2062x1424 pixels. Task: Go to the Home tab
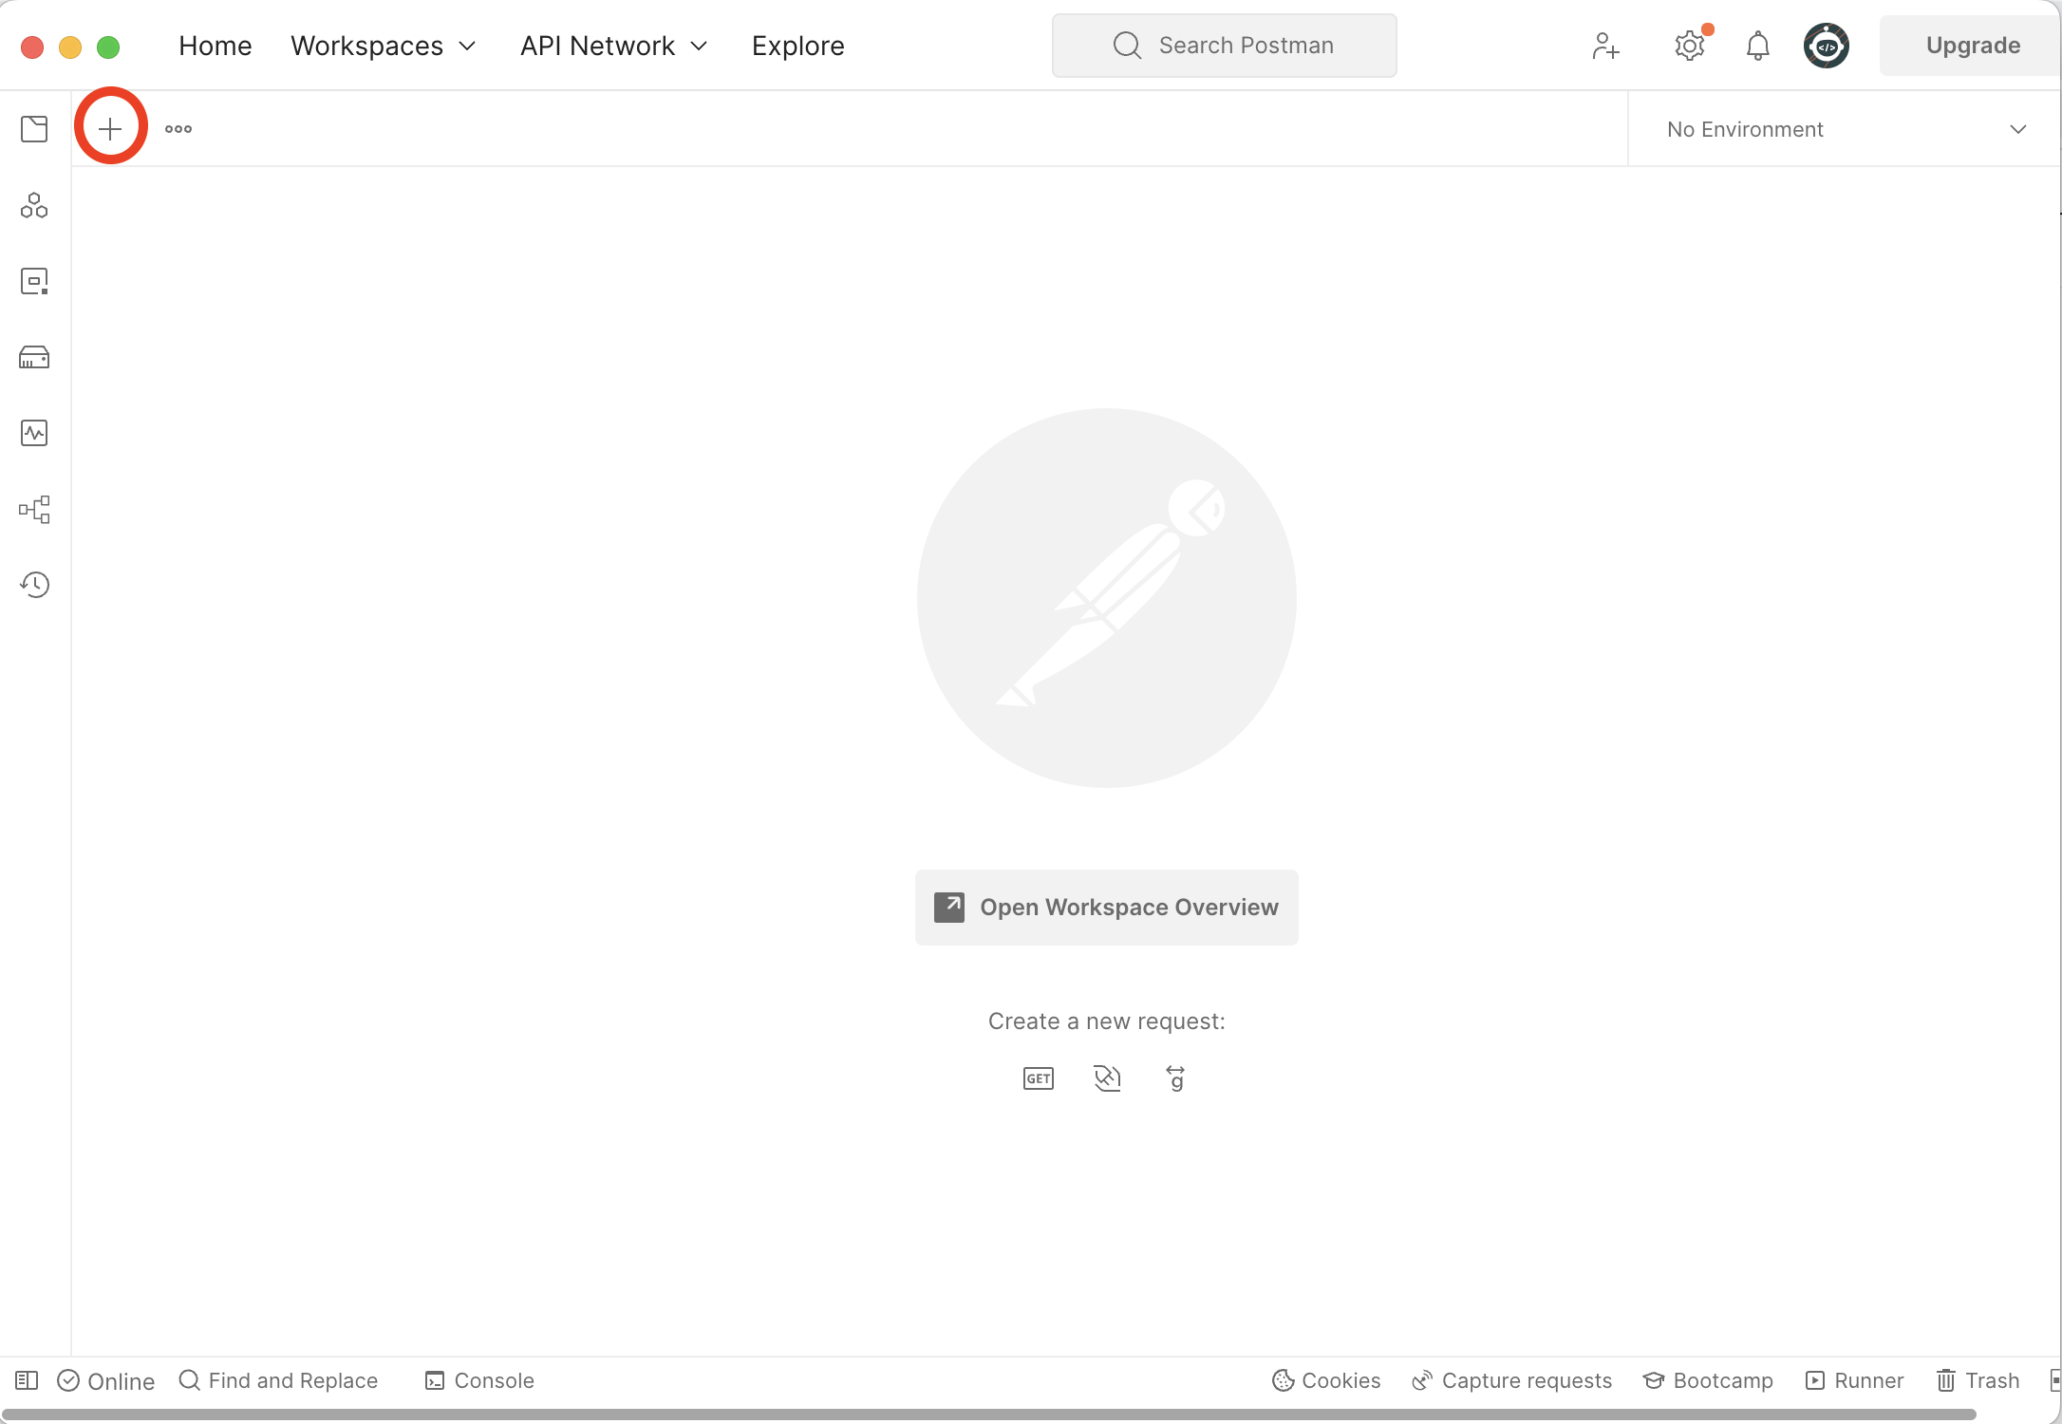(x=216, y=46)
